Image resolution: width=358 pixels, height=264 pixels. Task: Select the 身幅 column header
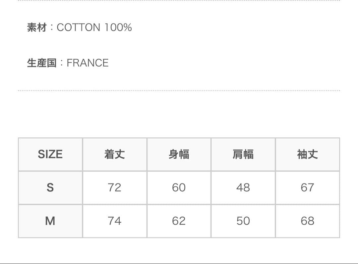[179, 154]
